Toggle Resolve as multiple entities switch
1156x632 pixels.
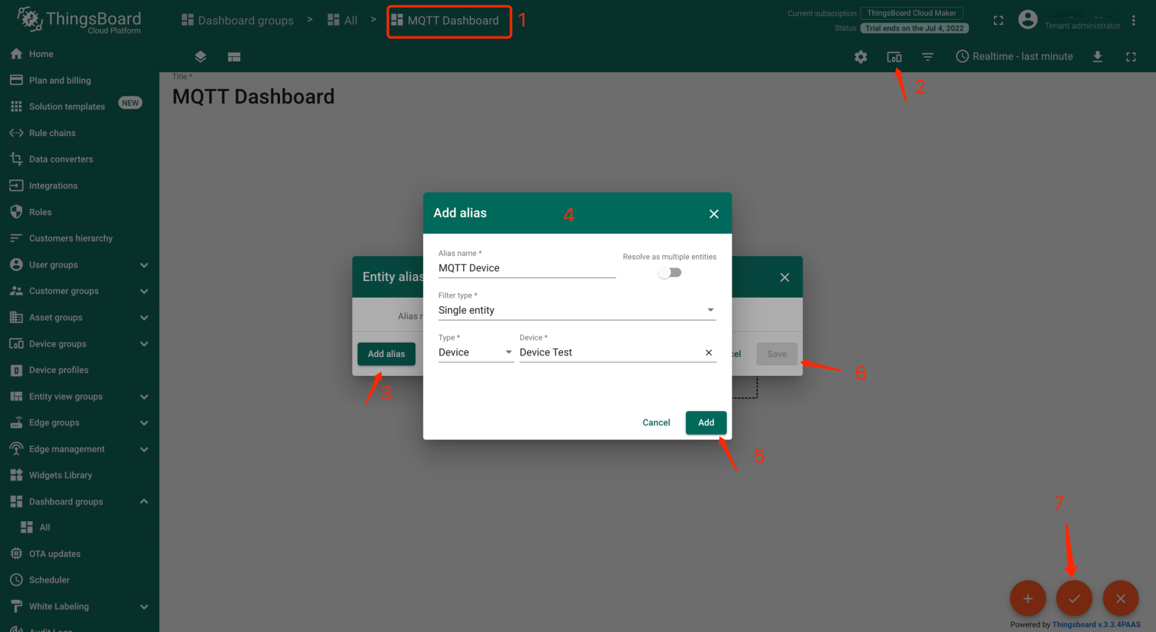tap(670, 273)
